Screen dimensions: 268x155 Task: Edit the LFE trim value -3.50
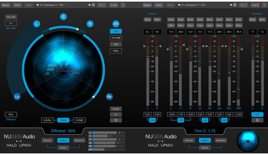[239, 115]
